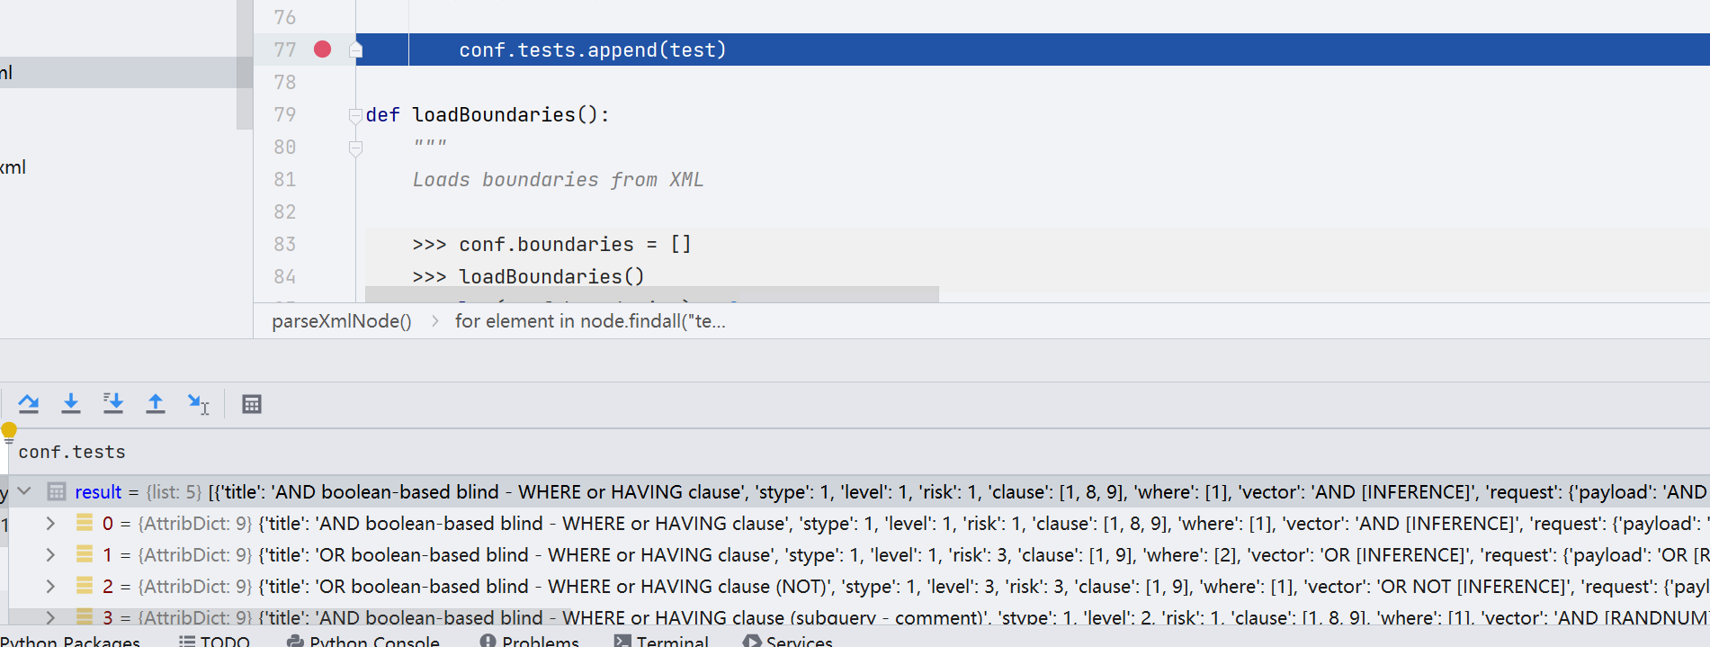The height and width of the screenshot is (647, 1710).
Task: Open the Evaluate Expression calculator icon
Action: [252, 404]
